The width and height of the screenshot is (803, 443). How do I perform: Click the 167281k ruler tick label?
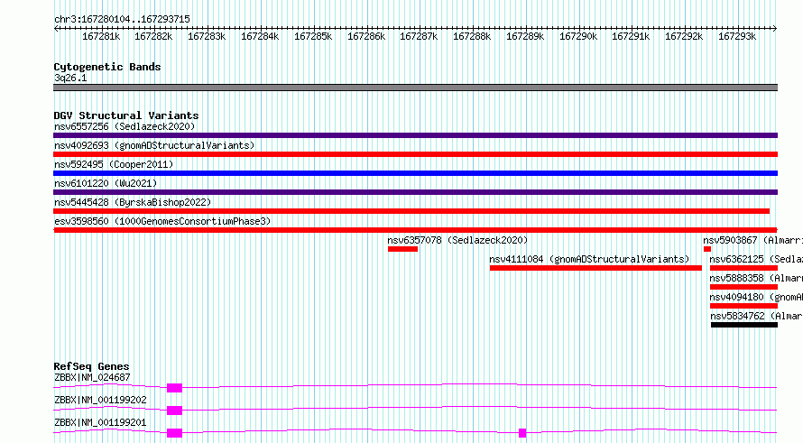pyautogui.click(x=101, y=36)
